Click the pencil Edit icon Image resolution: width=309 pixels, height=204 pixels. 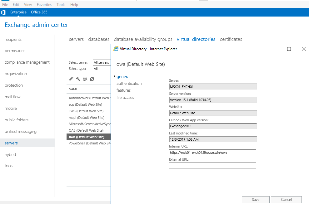[x=71, y=79]
